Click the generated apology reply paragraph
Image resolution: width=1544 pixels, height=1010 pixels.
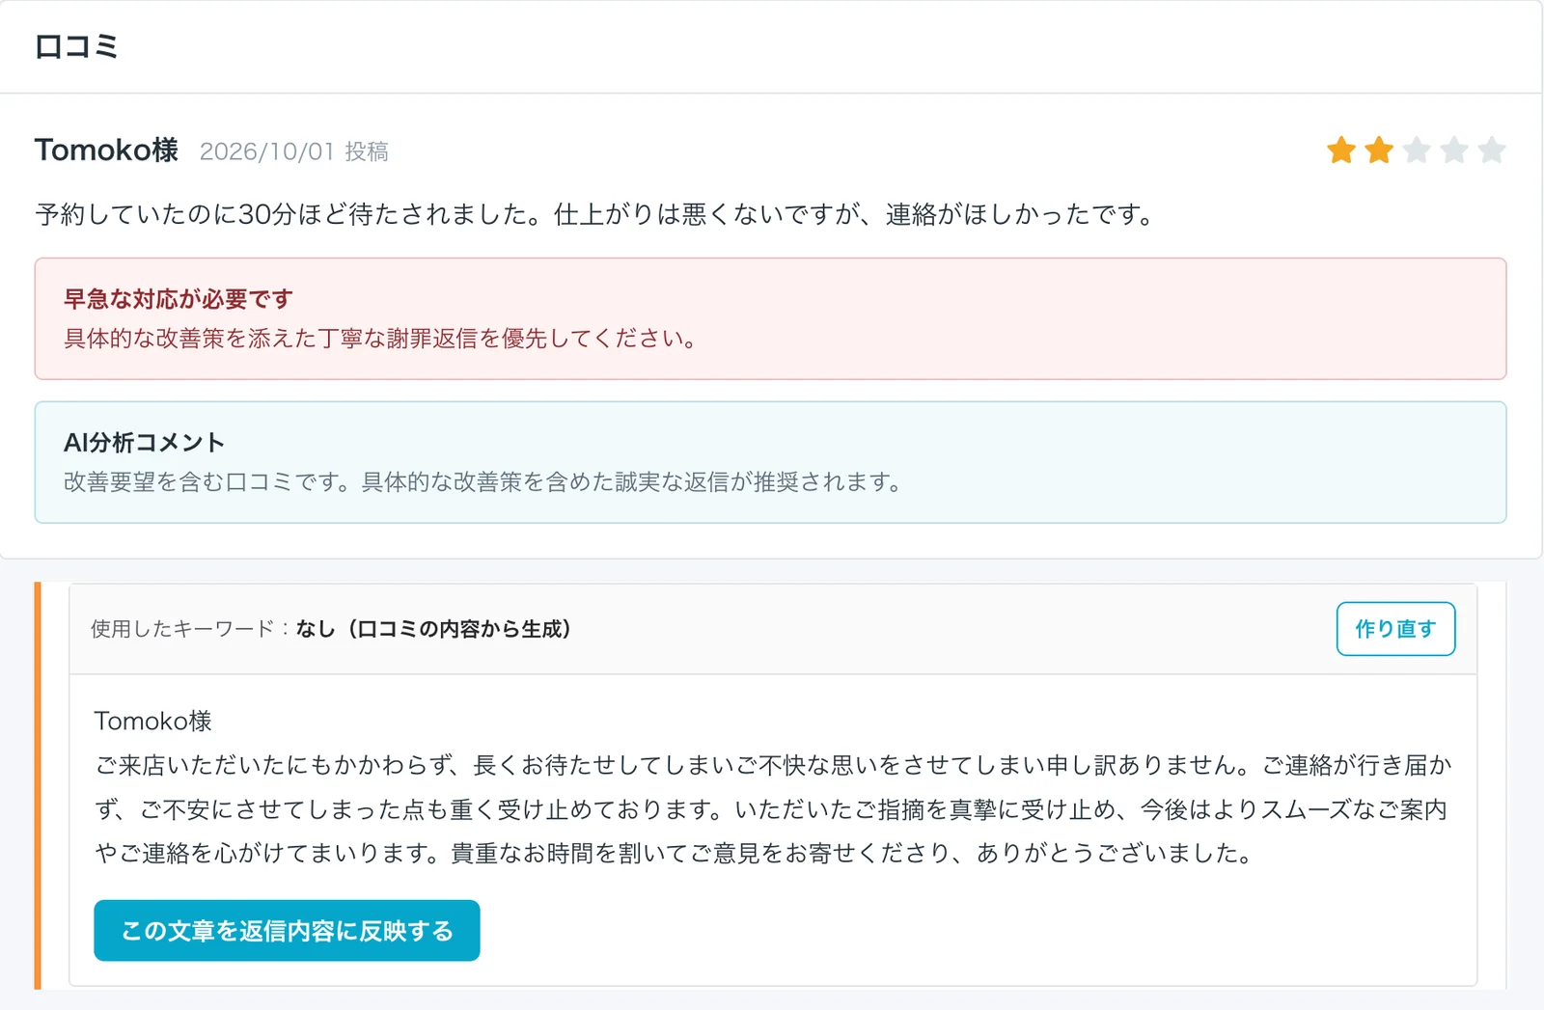tap(773, 809)
